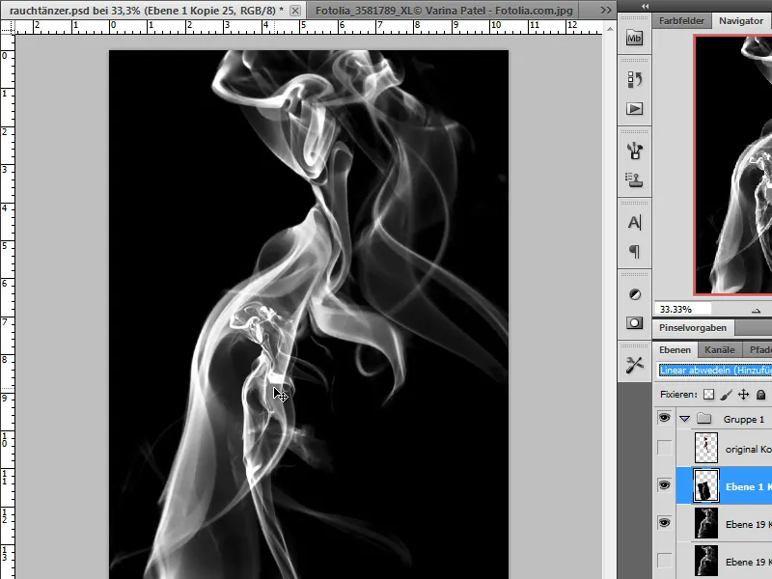Image resolution: width=772 pixels, height=579 pixels.
Task: Click the original Kopie layer thumbnail
Action: click(x=706, y=448)
